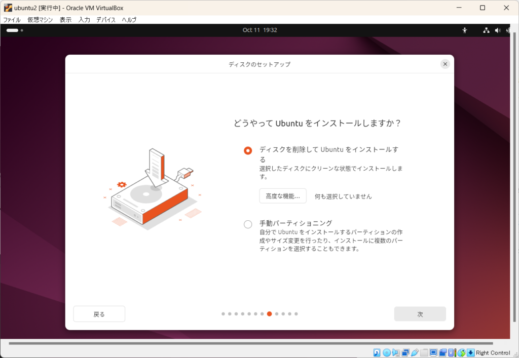
Task: Click the ディスクのセットアップ dialog title
Action: pos(259,64)
